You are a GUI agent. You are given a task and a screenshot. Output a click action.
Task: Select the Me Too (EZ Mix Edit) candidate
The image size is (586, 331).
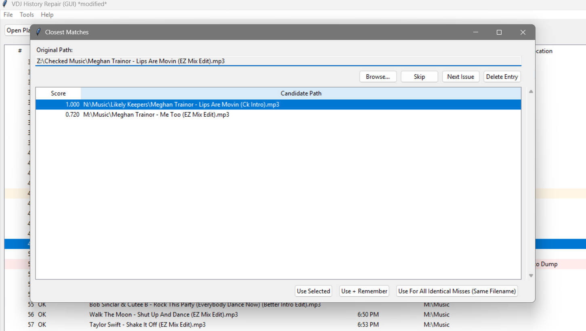[156, 115]
